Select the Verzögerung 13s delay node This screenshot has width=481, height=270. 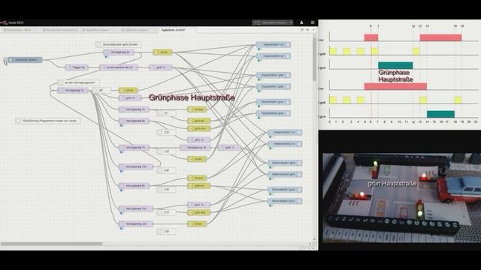[x=135, y=166]
